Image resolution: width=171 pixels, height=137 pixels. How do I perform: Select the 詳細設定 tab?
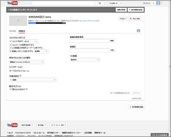[x=22, y=31]
